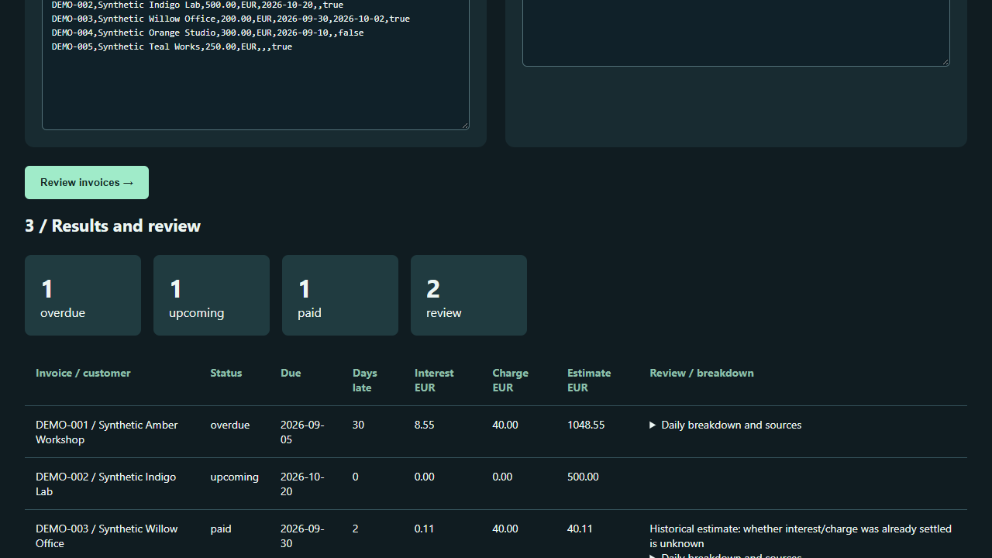Click interest value "8.55"
Image resolution: width=992 pixels, height=558 pixels.
424,425
